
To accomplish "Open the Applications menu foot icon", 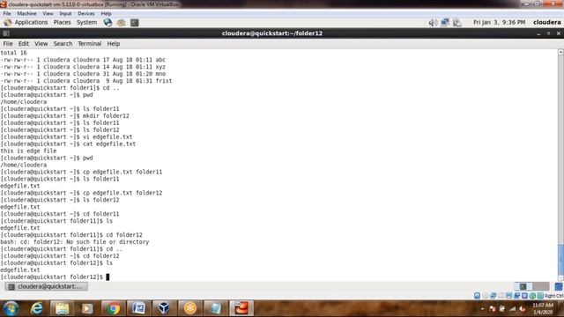I will point(8,22).
